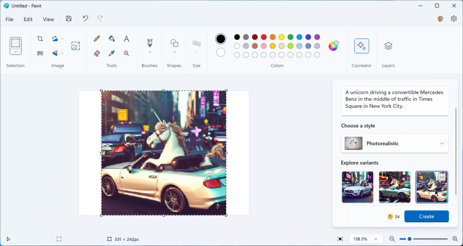Select the white Color 2 circle
Image resolution: width=463 pixels, height=246 pixels.
coord(220,52)
